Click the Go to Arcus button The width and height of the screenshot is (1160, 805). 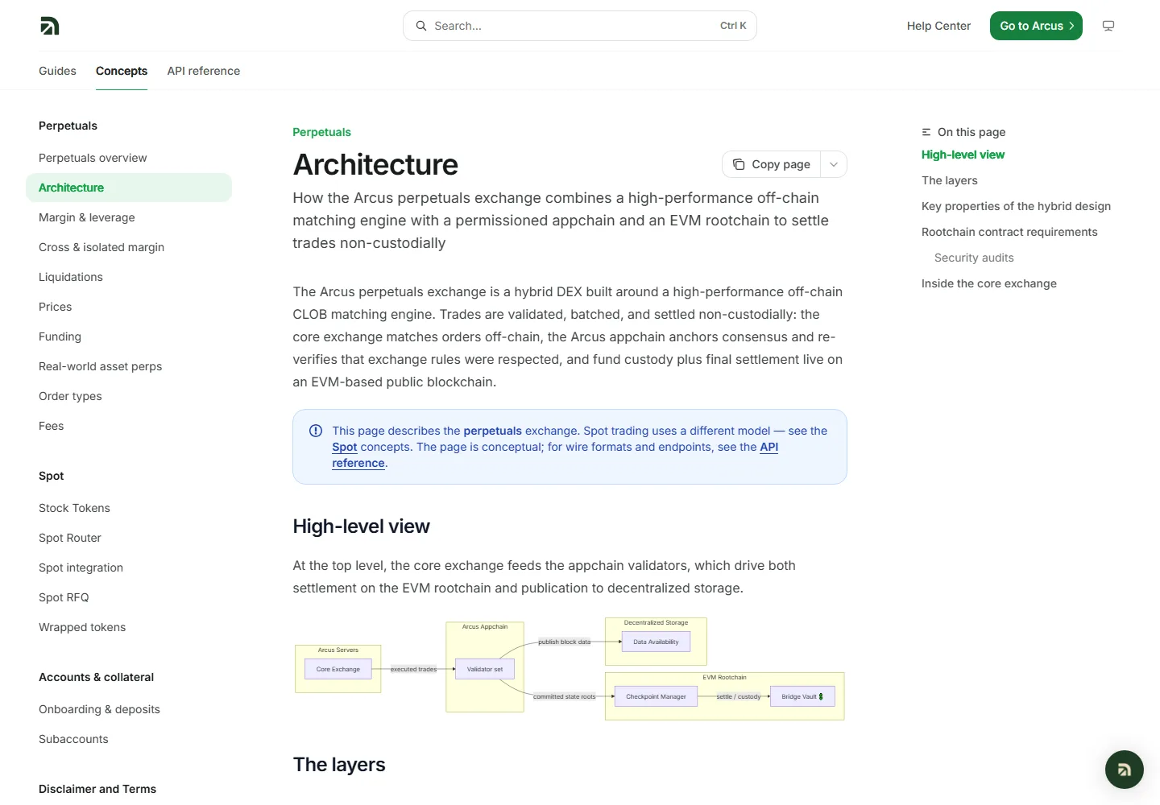(1036, 26)
